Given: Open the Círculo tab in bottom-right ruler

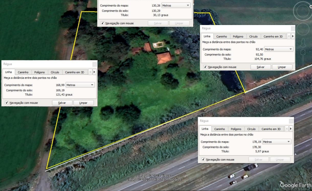Looking at the screenshot, I should click(252, 129).
